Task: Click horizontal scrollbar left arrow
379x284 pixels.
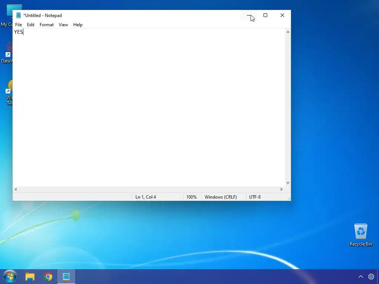Action: point(16,189)
